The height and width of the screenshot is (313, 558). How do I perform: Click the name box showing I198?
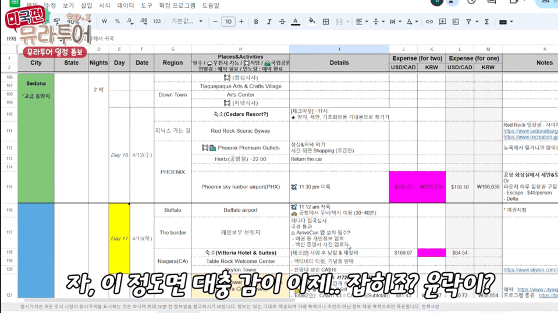point(12,38)
